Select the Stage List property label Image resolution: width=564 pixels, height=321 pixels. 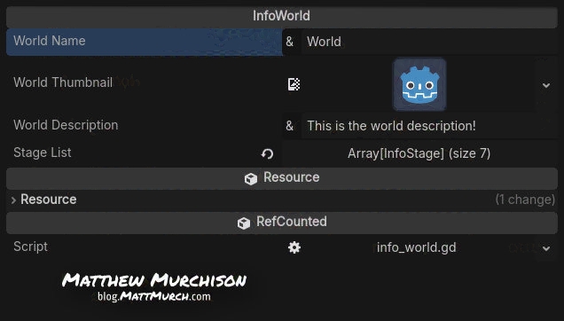point(42,153)
